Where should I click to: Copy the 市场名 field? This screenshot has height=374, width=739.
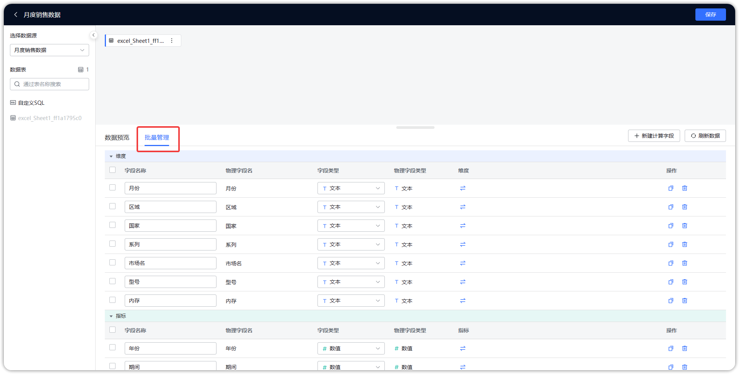[671, 263]
